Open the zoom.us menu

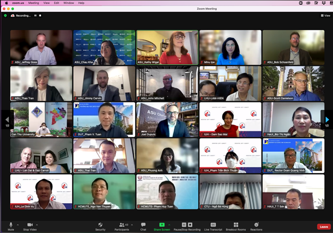coord(18,3)
